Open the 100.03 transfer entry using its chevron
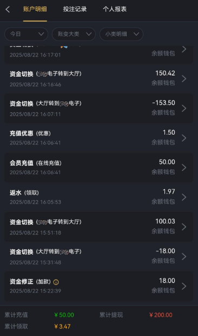198x336 pixels. point(184,227)
